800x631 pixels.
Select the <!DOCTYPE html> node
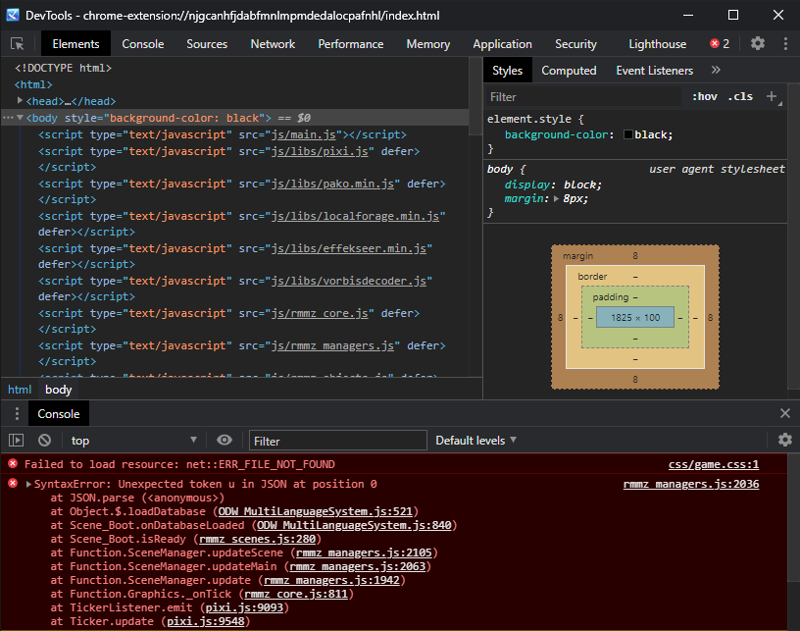pos(63,68)
